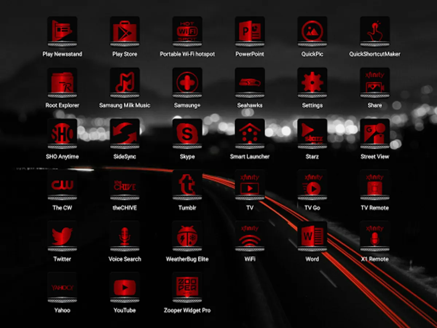The height and width of the screenshot is (328, 437).
Task: Click the 'TV Remote' text label
Action: point(375,208)
